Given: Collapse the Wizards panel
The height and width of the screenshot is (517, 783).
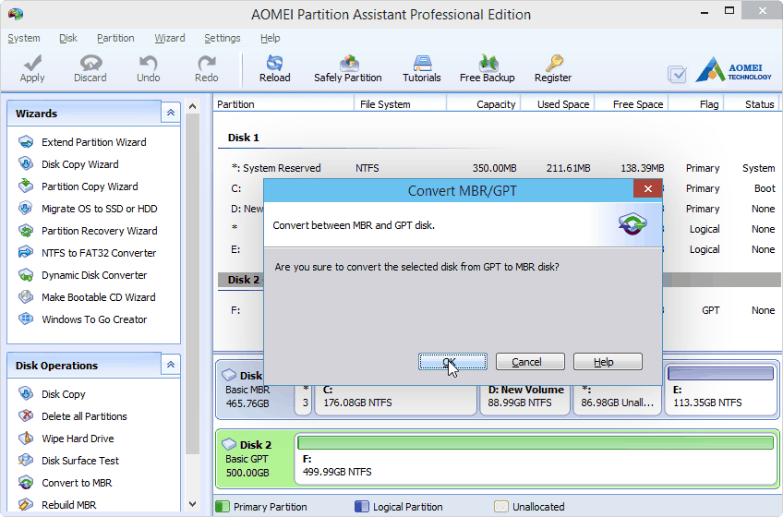Looking at the screenshot, I should (x=171, y=113).
